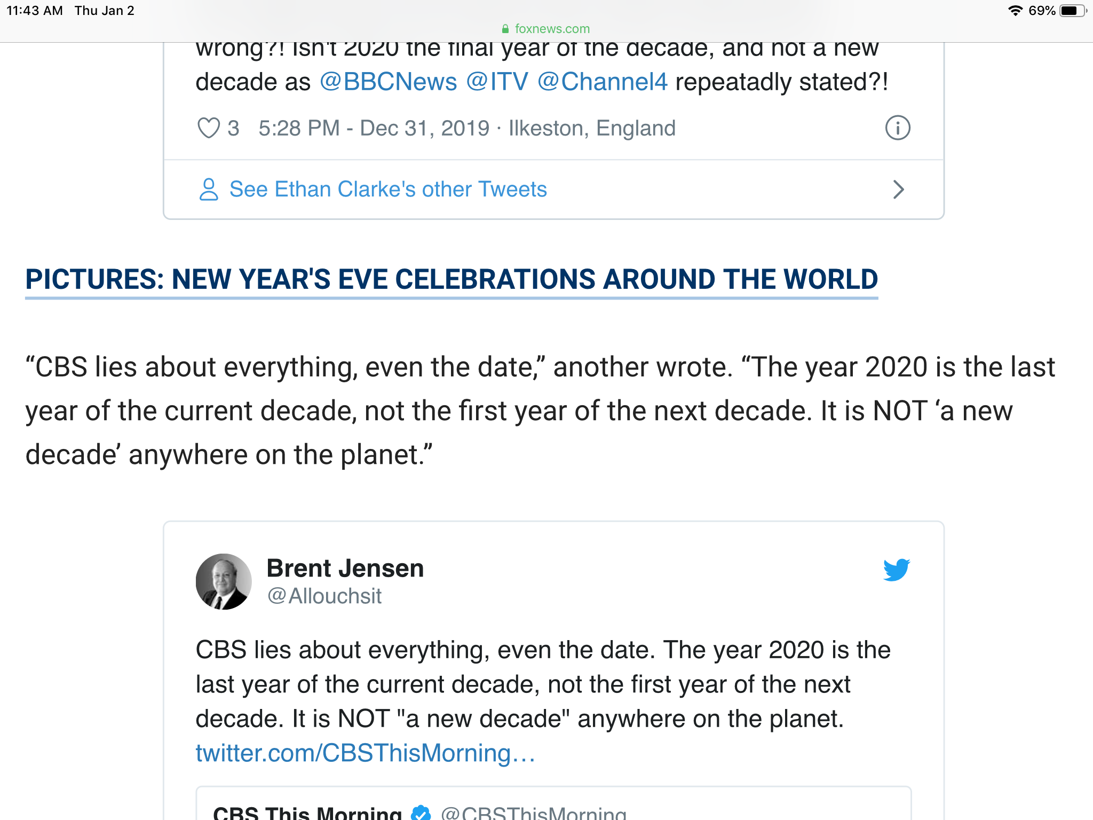Viewport: 1093px width, 820px height.
Task: Open the @ITV mention
Action: pyautogui.click(x=497, y=82)
